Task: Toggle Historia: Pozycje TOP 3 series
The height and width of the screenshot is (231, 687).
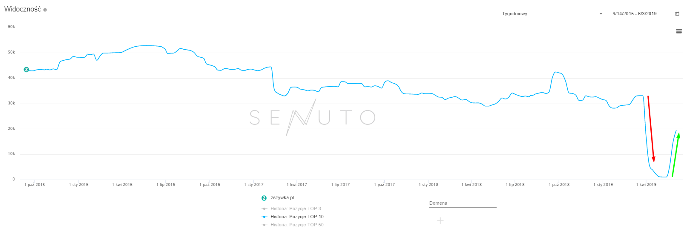Action: click(x=296, y=208)
